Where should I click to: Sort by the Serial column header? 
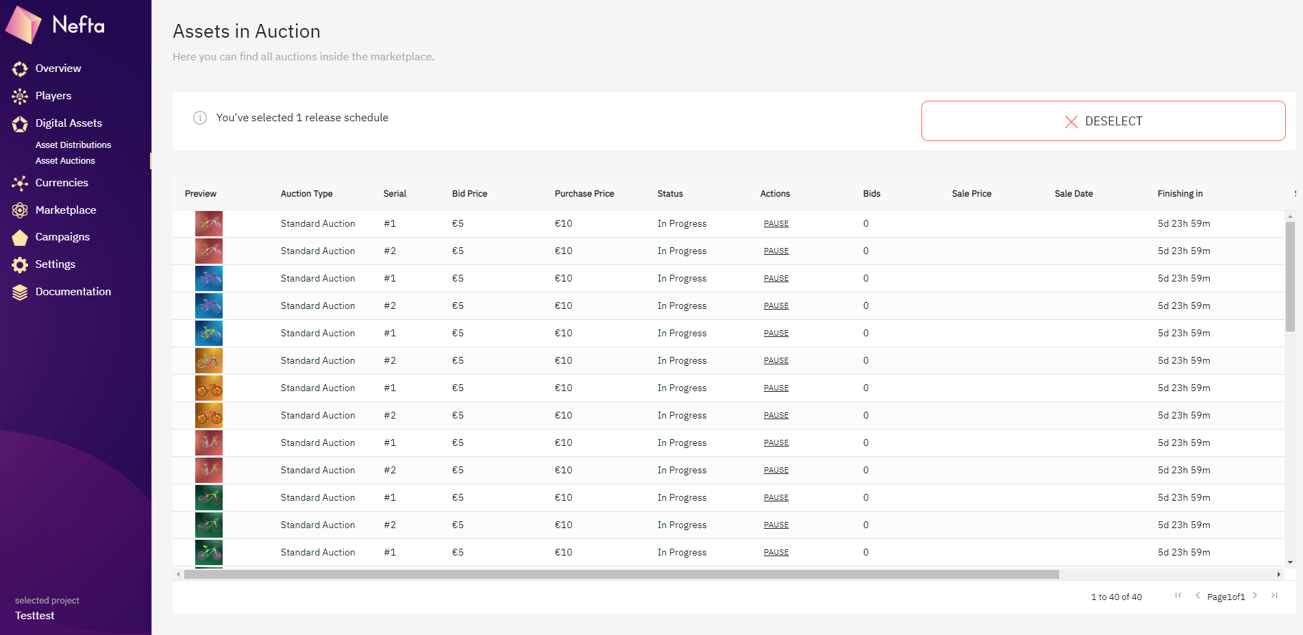[395, 194]
